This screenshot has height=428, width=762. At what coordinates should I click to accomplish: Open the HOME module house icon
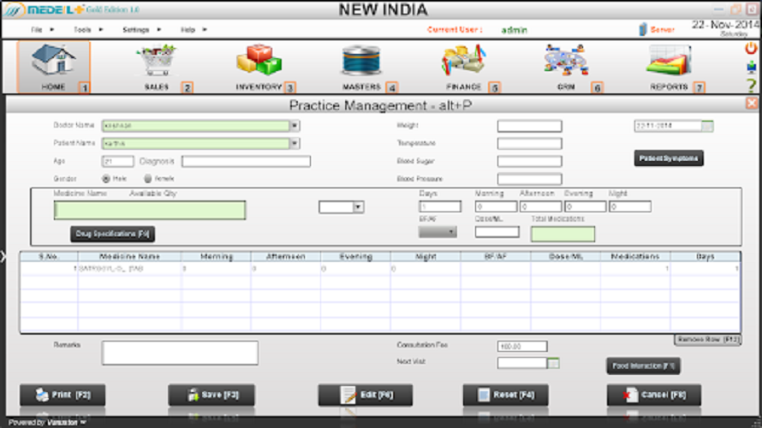53,60
